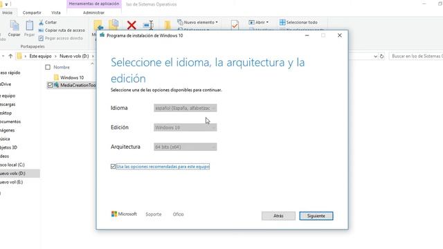Open the Administrar ribbon tab
This screenshot has height=249, width=443.
tap(94, 12)
